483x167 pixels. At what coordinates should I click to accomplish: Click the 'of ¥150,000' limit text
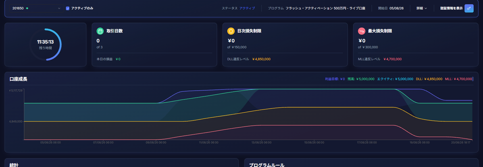[x=237, y=47]
